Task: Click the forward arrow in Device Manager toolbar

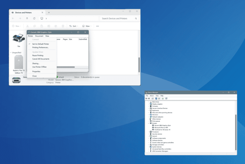Action: 149,99
